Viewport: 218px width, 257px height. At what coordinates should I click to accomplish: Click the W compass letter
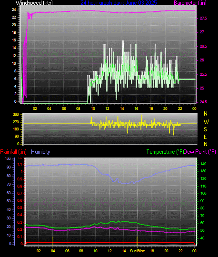206,122
